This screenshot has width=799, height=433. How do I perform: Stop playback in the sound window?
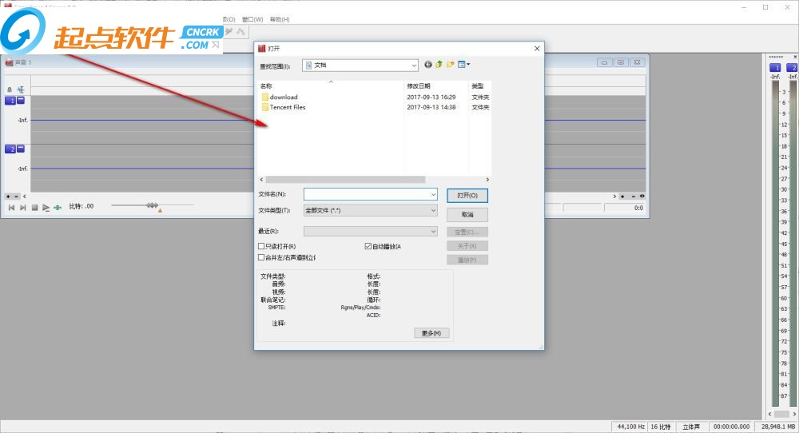click(x=34, y=208)
